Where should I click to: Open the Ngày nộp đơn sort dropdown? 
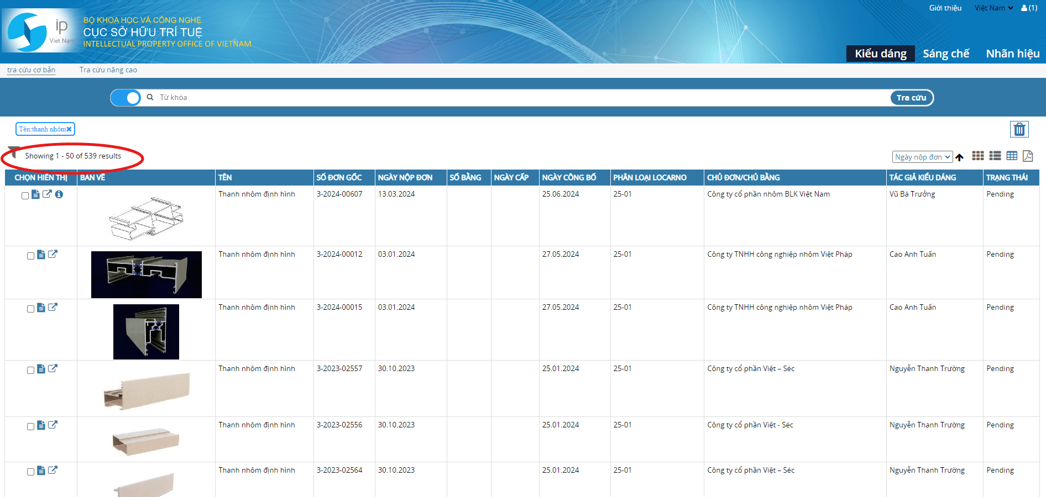coord(922,157)
